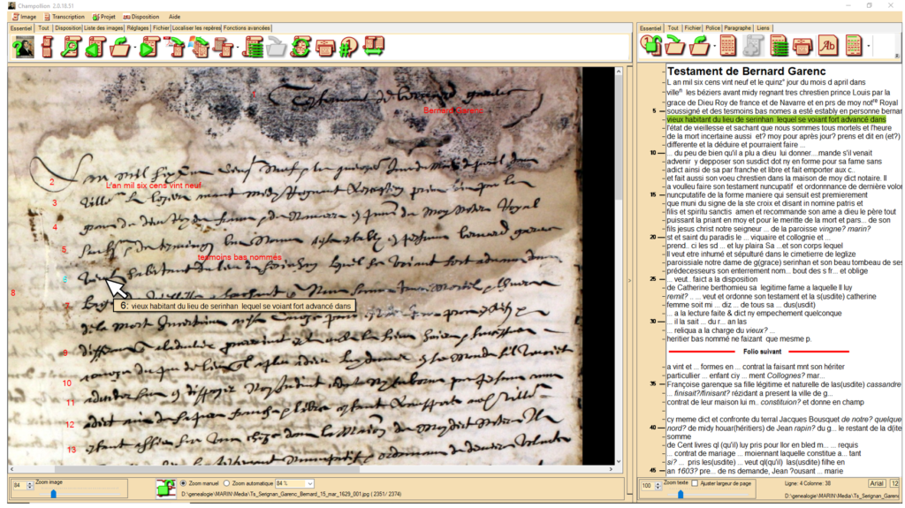
Task: Open help via the portrait question-mark icon
Action: pos(24,47)
